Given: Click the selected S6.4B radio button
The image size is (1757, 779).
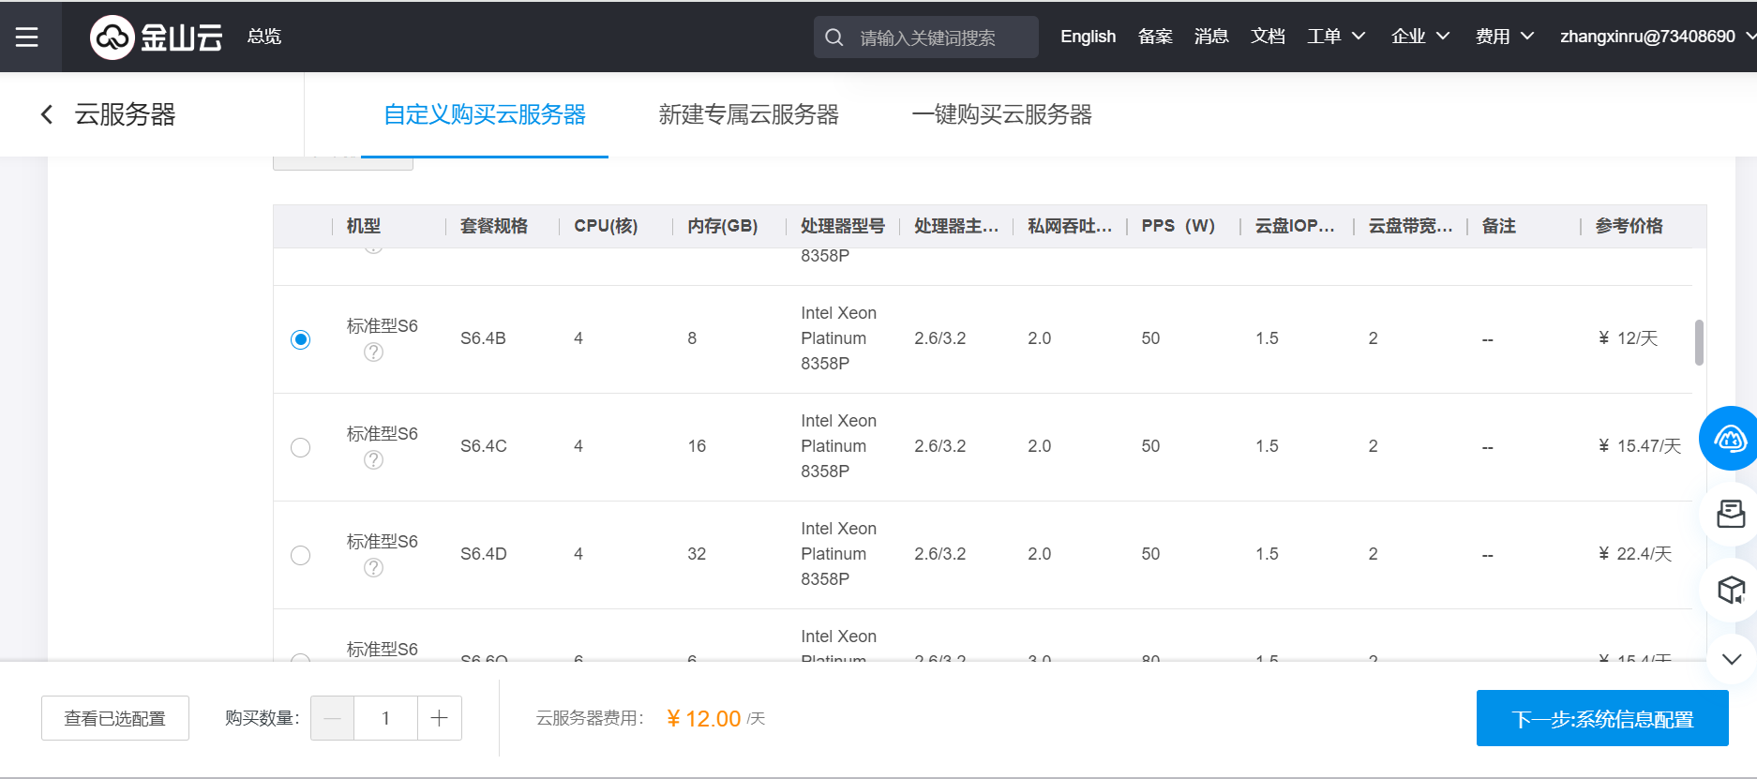Looking at the screenshot, I should (300, 339).
